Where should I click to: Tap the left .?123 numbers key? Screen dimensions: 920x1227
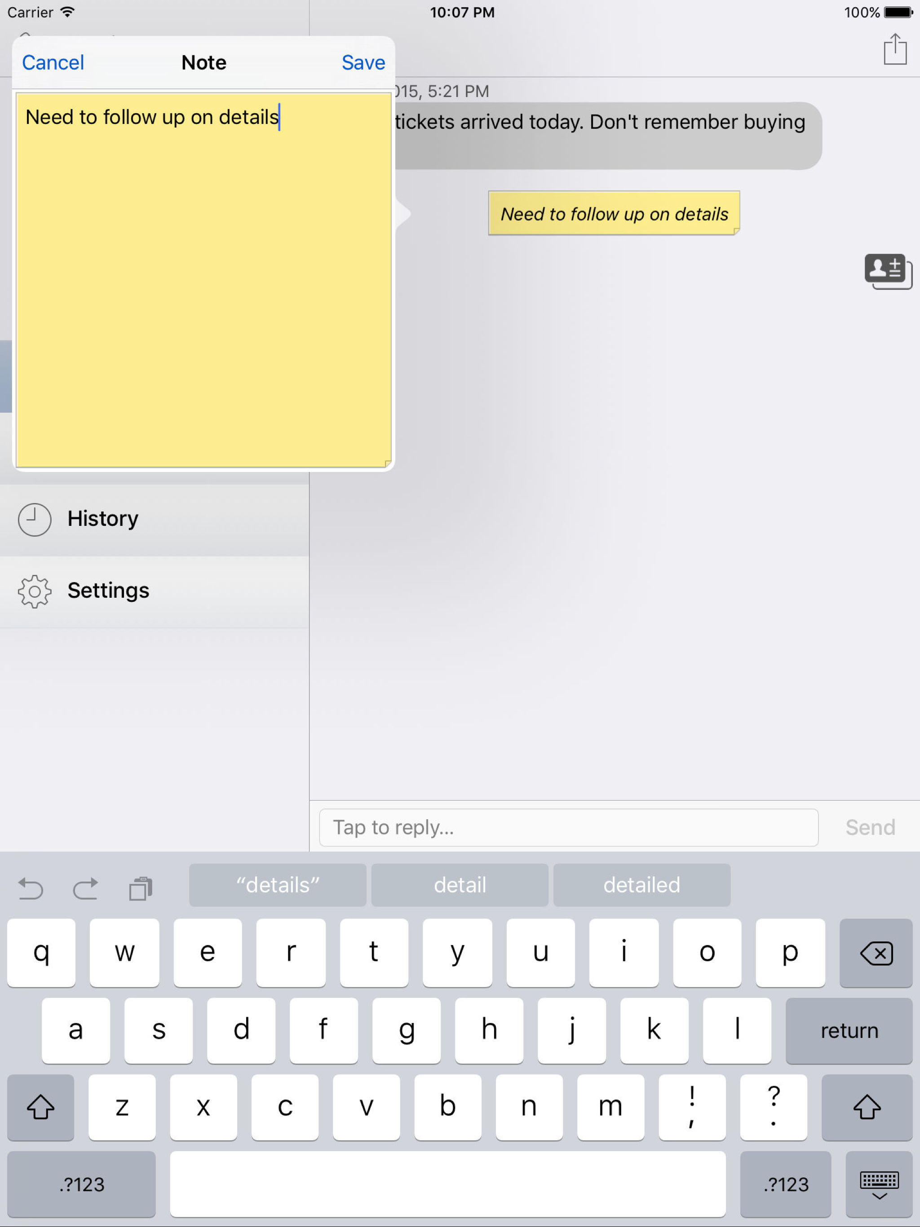82,1184
